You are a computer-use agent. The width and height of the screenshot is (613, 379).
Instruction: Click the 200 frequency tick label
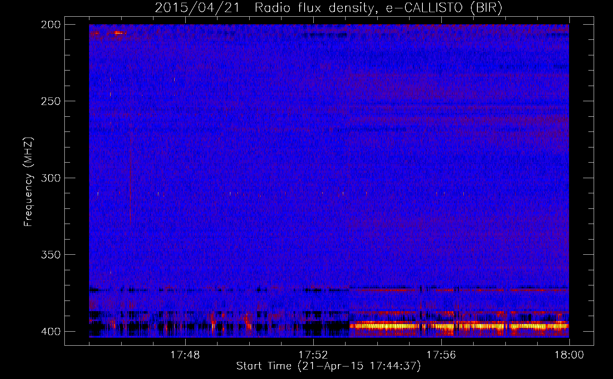[x=50, y=24]
